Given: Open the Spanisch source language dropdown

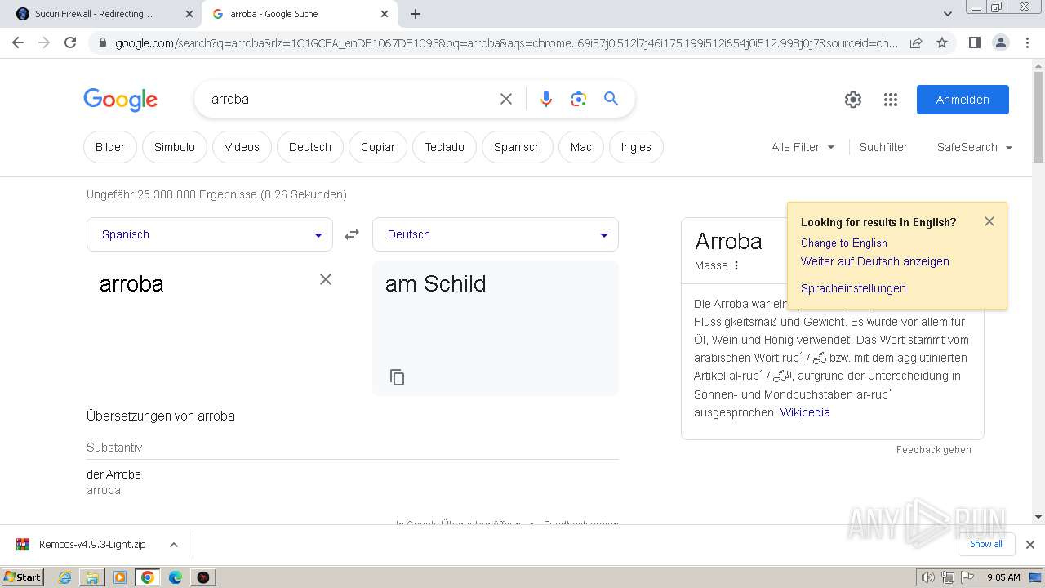Looking at the screenshot, I should point(210,234).
